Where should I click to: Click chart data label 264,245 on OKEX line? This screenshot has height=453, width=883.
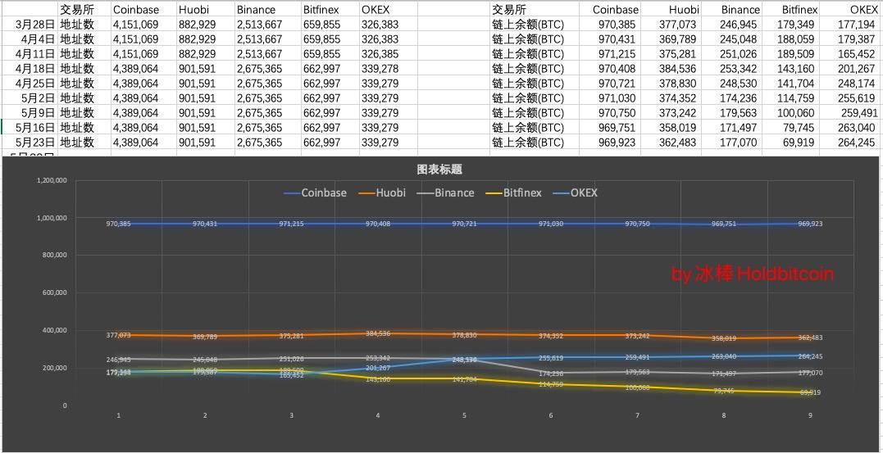click(x=810, y=356)
